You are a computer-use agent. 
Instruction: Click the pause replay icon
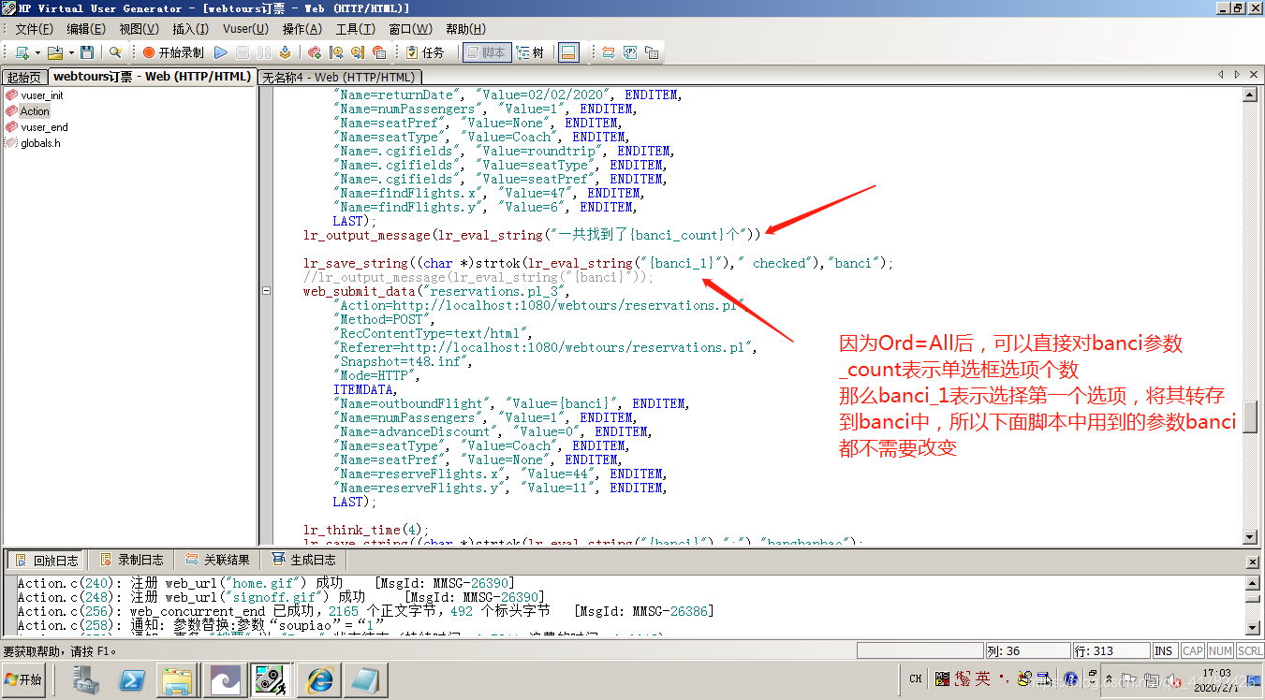tap(264, 52)
